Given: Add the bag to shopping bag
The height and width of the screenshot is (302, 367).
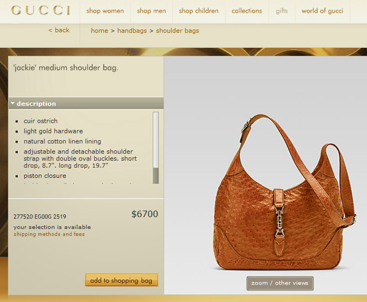Looking at the screenshot, I should coord(121,280).
